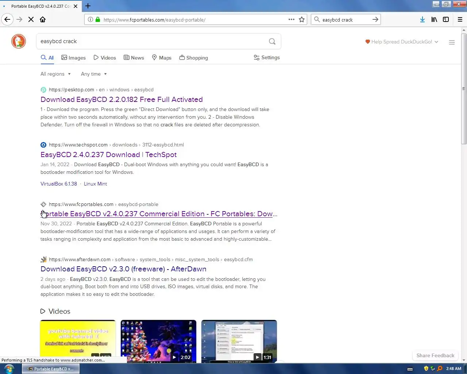Viewport: 467px width, 374px height.
Task: Play the yellow youtube banned video thumbnail
Action: tap(78, 341)
